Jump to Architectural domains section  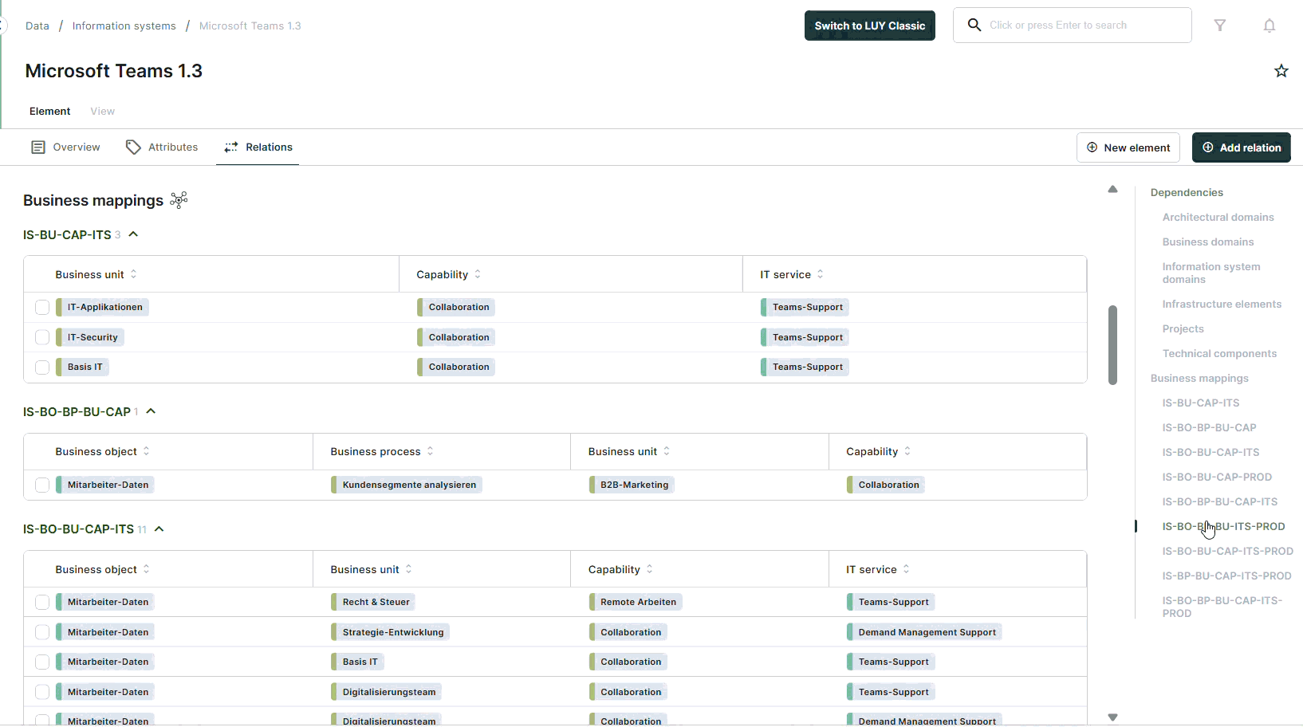coord(1218,217)
